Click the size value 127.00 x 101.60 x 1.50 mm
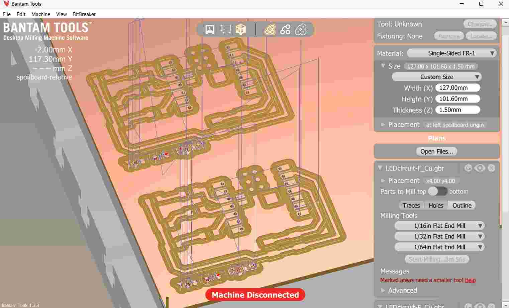 (x=441, y=66)
